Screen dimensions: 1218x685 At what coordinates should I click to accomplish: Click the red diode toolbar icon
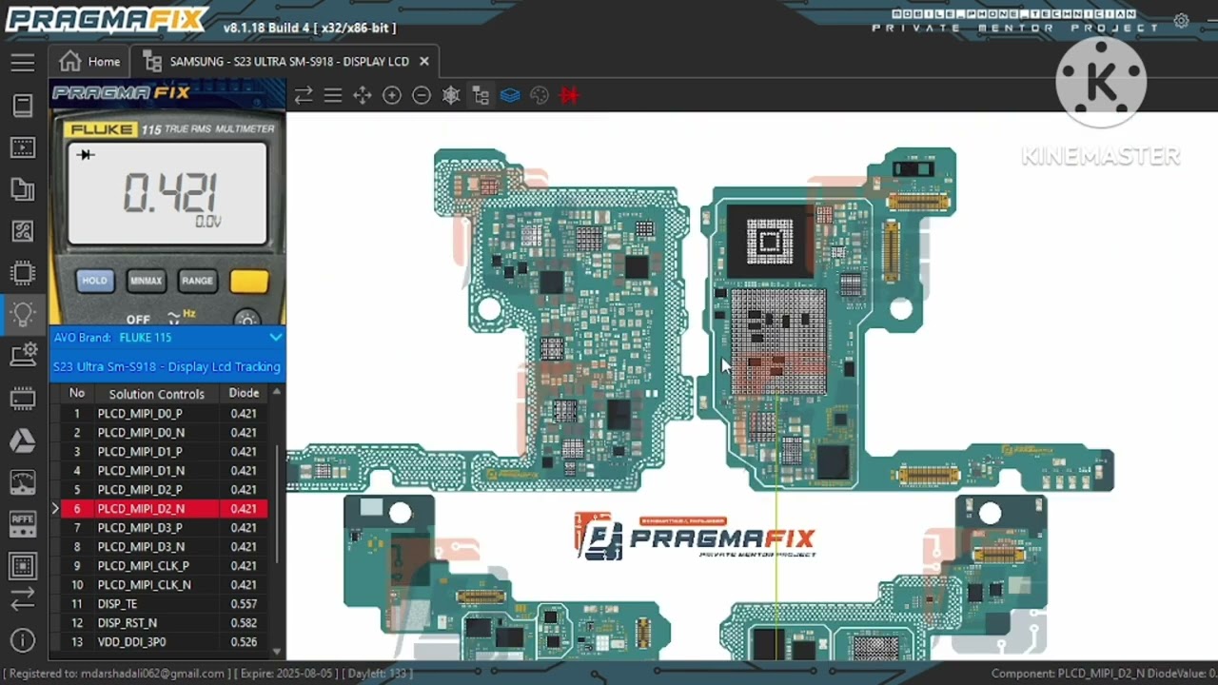click(569, 95)
